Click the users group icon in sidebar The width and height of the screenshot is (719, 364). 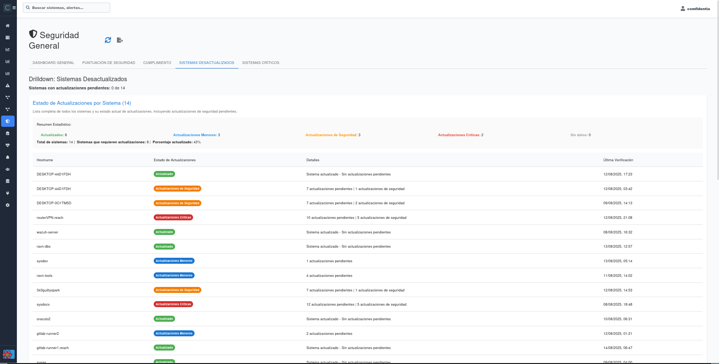tap(7, 169)
